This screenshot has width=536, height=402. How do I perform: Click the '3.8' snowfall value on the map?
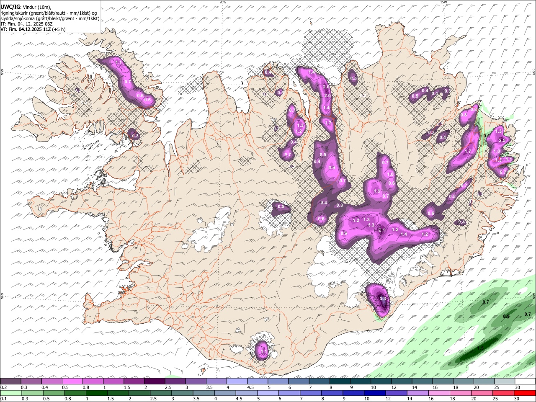click(383, 299)
